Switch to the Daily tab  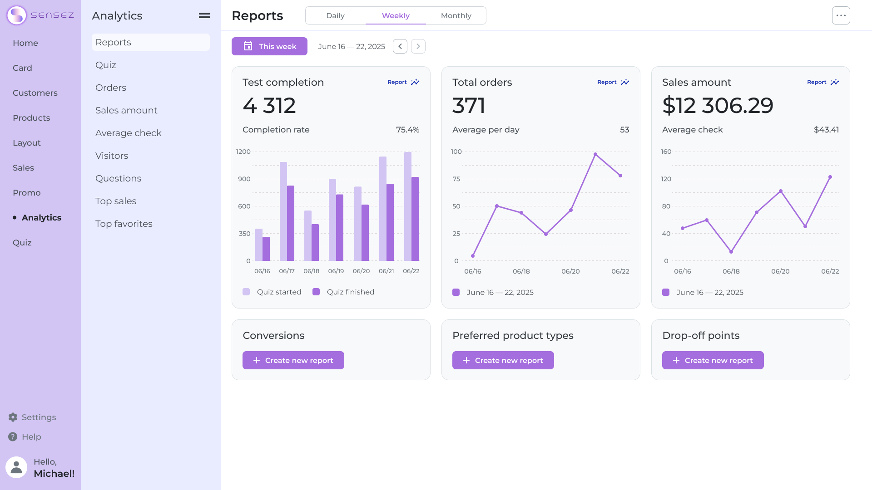point(335,15)
